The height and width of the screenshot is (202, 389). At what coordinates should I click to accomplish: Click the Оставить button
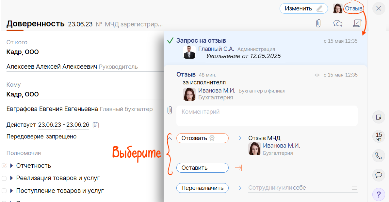point(202,168)
